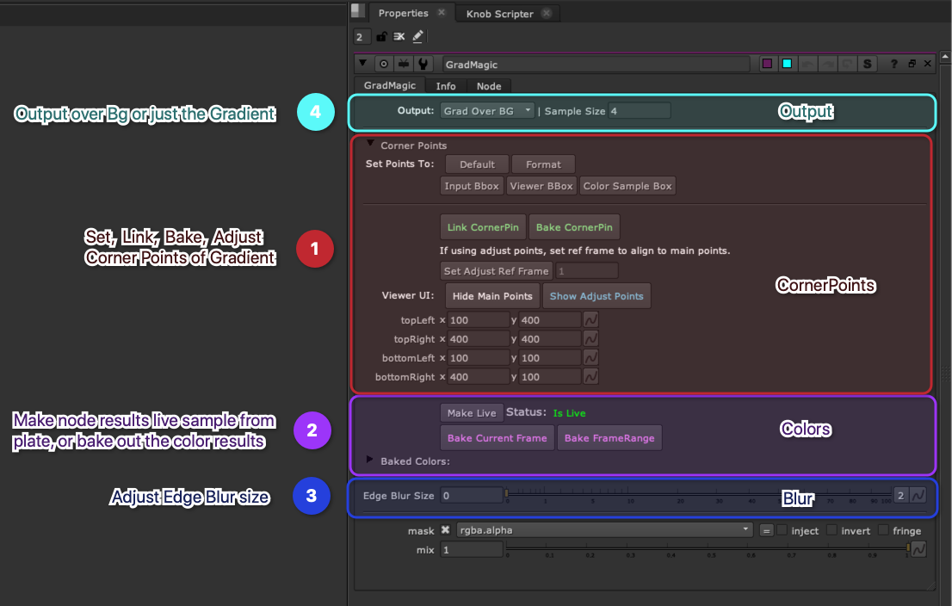The width and height of the screenshot is (952, 606).
Task: Click the S button in node header
Action: tap(867, 65)
